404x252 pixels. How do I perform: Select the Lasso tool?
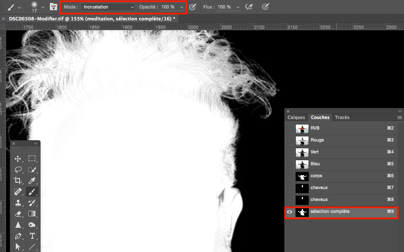(x=18, y=170)
